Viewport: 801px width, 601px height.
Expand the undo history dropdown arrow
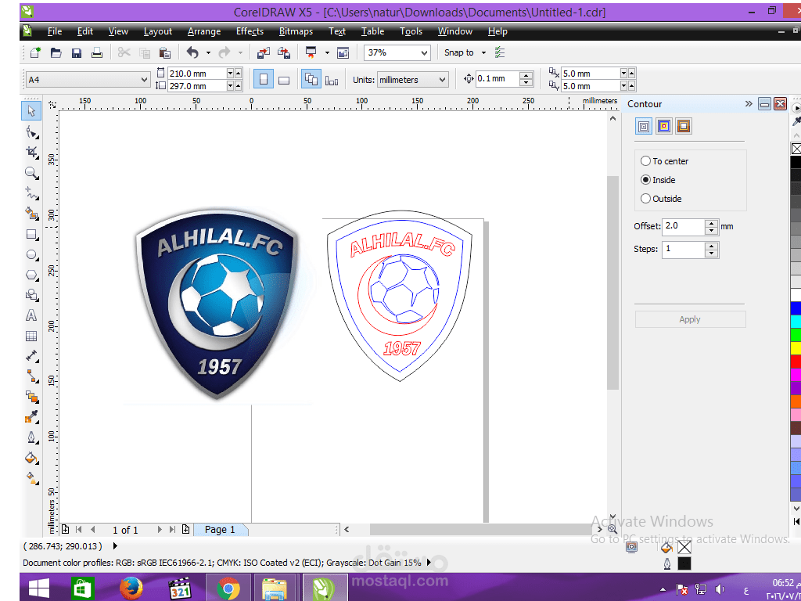tap(208, 52)
